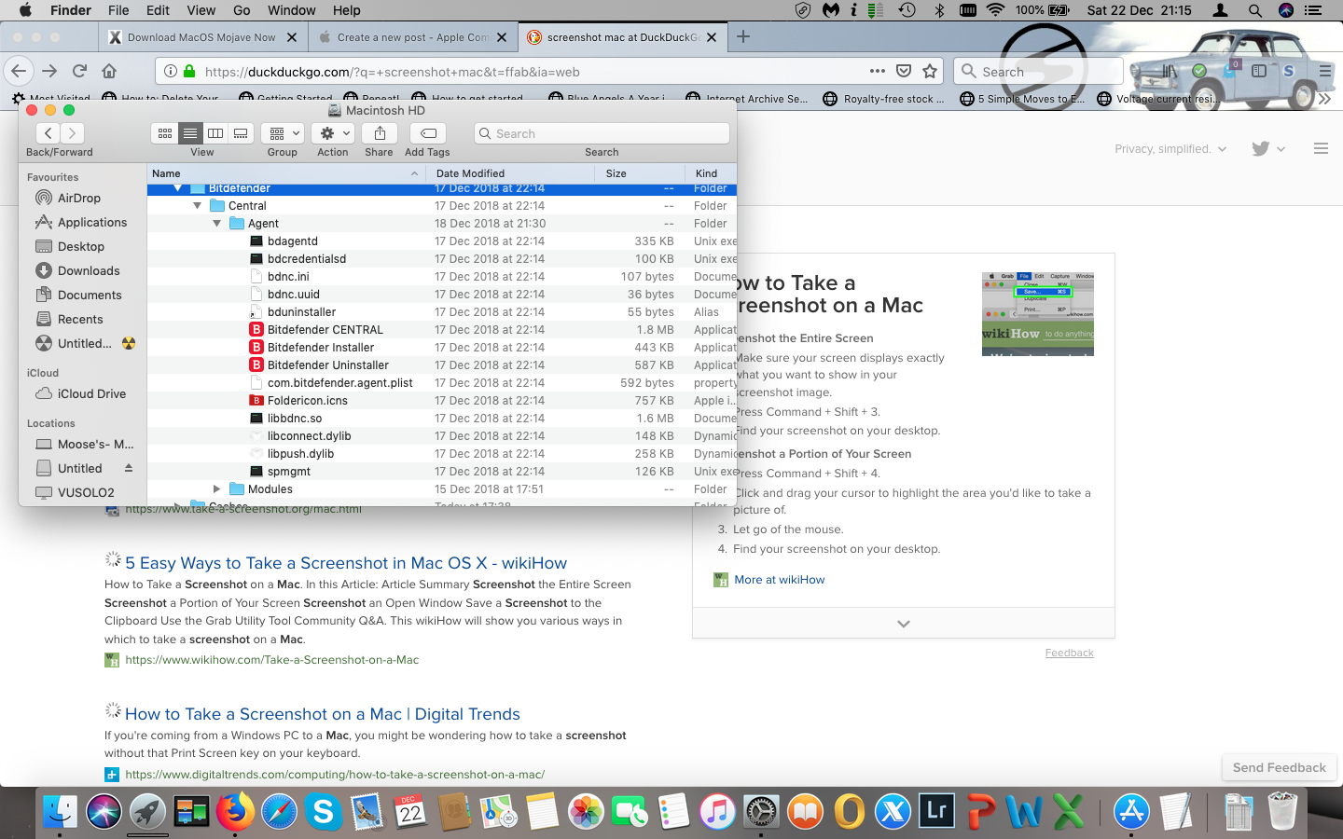Open the App Store from the Dock
The height and width of the screenshot is (839, 1343).
click(x=1131, y=811)
